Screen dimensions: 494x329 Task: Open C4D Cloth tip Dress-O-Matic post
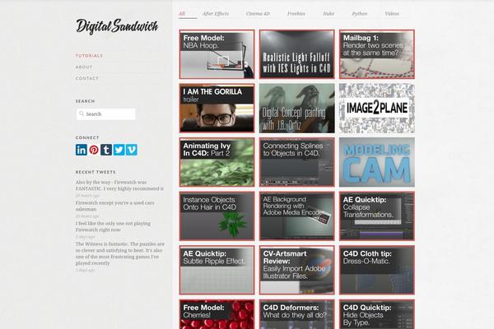[x=377, y=270]
